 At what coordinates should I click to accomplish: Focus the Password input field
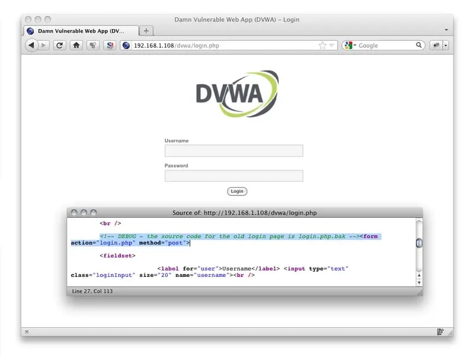tap(233, 176)
